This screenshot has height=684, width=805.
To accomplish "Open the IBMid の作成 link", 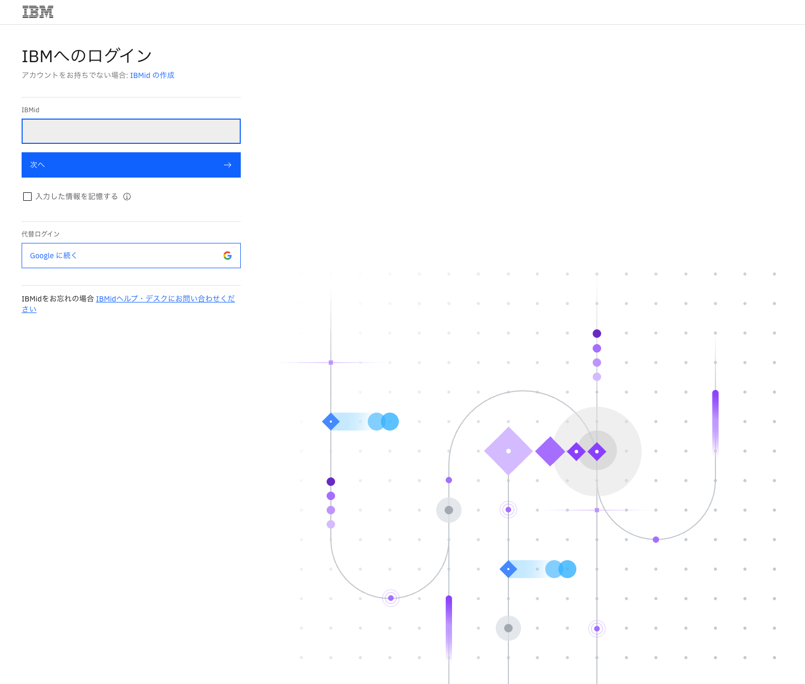I will coord(152,75).
